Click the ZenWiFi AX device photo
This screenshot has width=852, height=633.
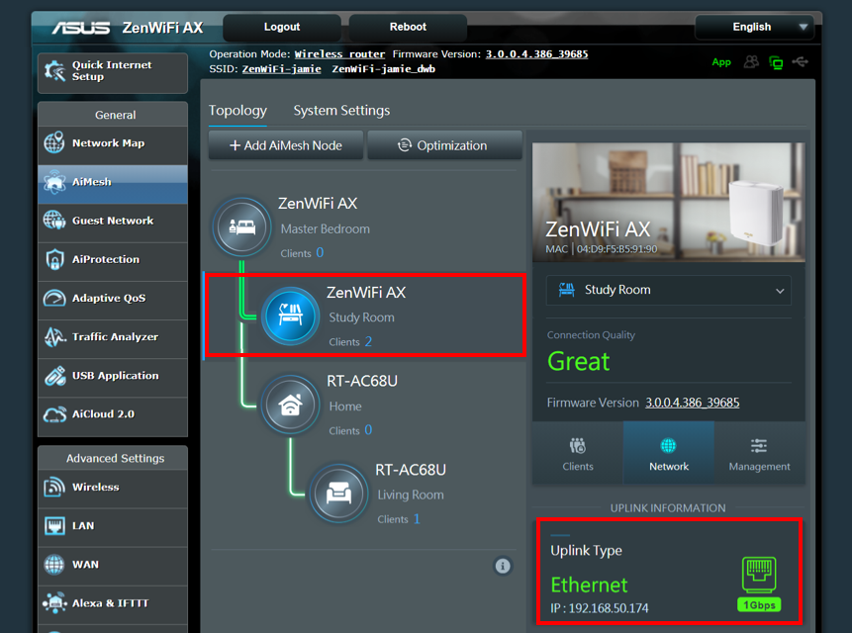click(x=668, y=202)
